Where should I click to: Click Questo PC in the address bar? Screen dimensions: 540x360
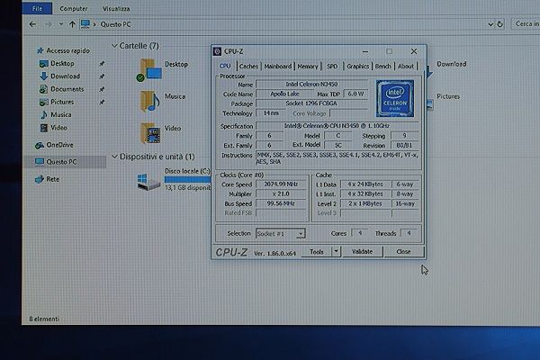tap(115, 24)
